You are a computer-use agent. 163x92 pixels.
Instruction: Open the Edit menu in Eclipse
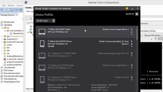[4, 5]
